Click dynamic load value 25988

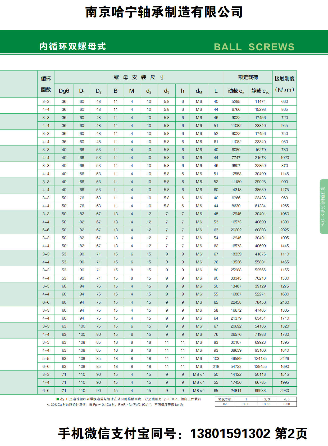(x=236, y=270)
